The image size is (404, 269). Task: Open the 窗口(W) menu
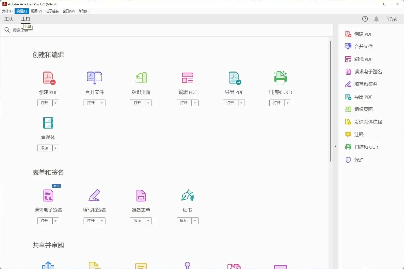pyautogui.click(x=68, y=11)
